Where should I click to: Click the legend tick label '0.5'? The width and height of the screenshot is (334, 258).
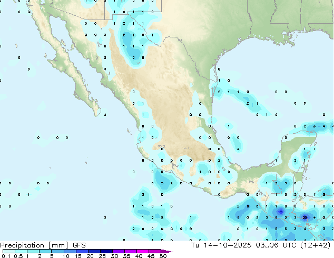(x=18, y=256)
